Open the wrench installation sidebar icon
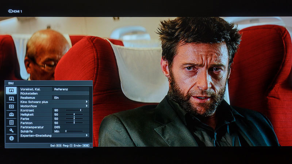 pos(11,130)
